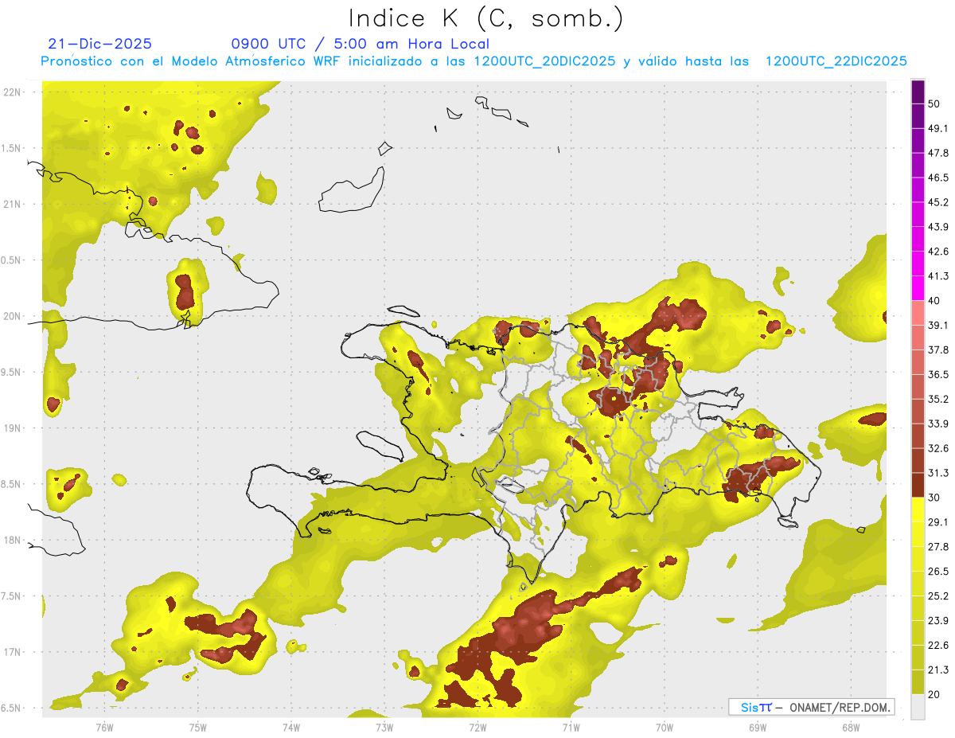This screenshot has width=955, height=738.
Task: Click the colorbar value 47.8
Action: tap(938, 153)
